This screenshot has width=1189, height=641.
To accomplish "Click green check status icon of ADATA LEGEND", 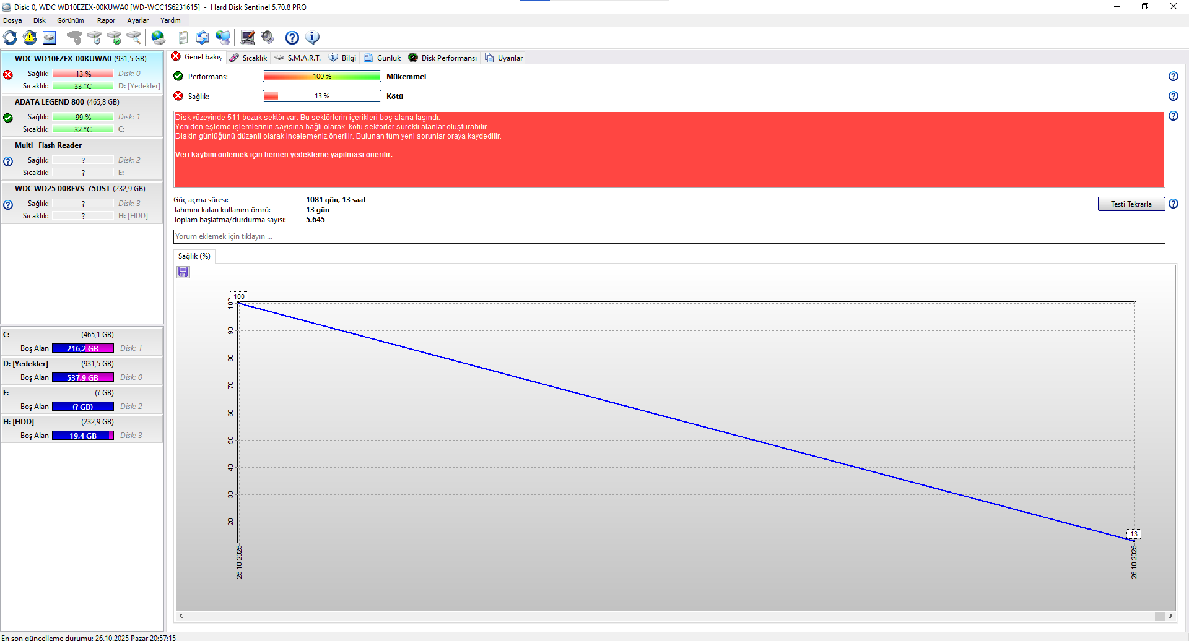I will click(x=8, y=118).
